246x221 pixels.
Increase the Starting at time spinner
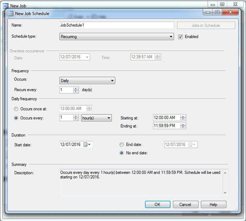pos(183,117)
